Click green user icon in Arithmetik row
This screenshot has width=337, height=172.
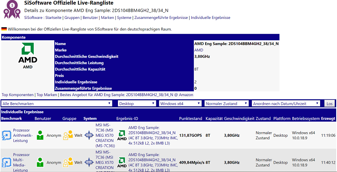pyautogui.click(x=40, y=136)
